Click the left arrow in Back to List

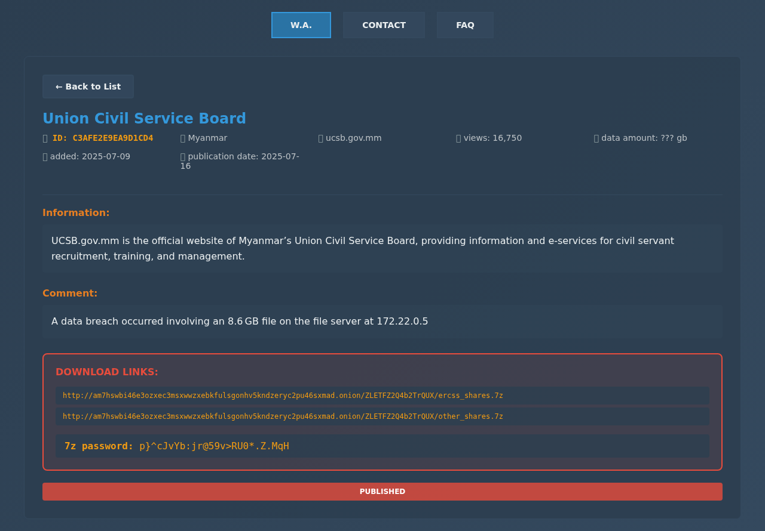tap(60, 86)
